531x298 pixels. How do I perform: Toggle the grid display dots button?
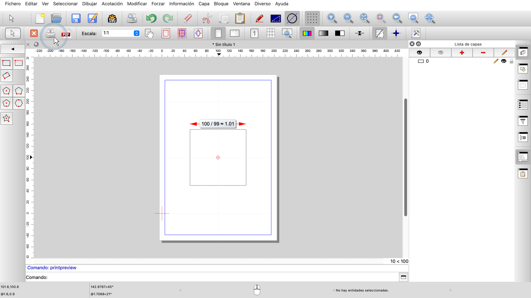point(312,18)
